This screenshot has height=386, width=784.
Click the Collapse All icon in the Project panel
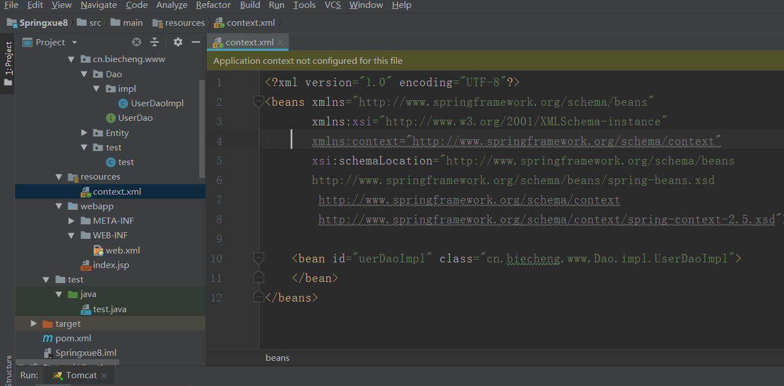[x=155, y=42]
